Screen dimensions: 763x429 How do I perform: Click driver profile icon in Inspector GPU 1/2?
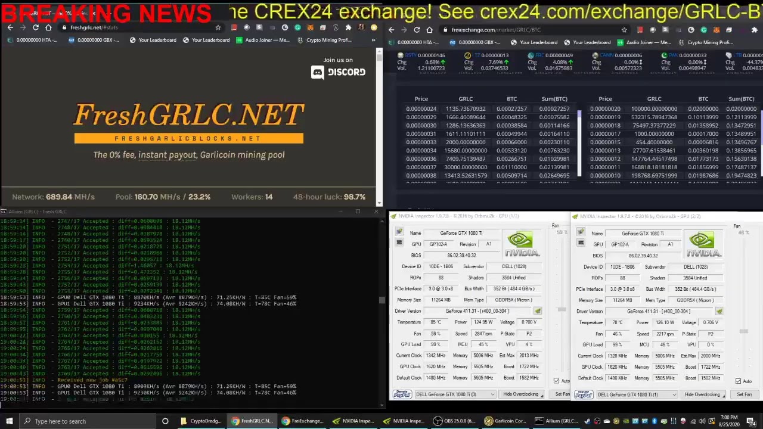[x=537, y=311]
